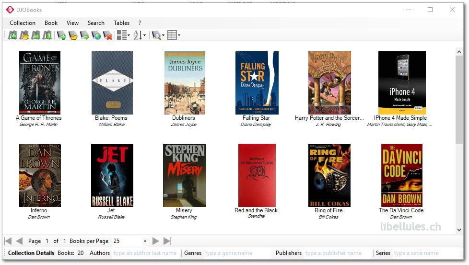Click the Authors filter input field
Image resolution: width=469 pixels, height=265 pixels.
[x=146, y=253]
